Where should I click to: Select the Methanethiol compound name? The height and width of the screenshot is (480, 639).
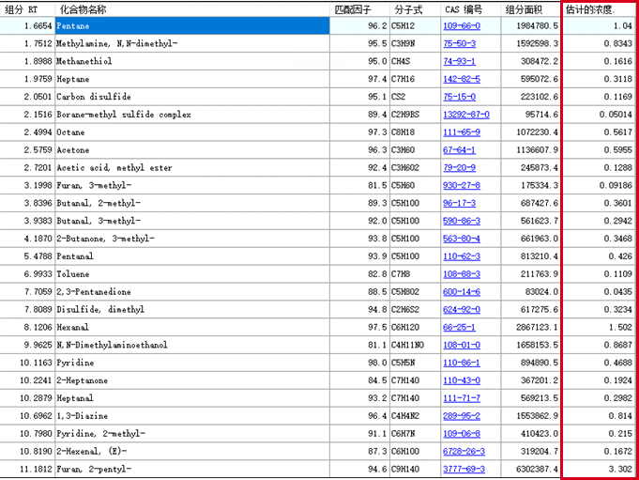click(84, 61)
